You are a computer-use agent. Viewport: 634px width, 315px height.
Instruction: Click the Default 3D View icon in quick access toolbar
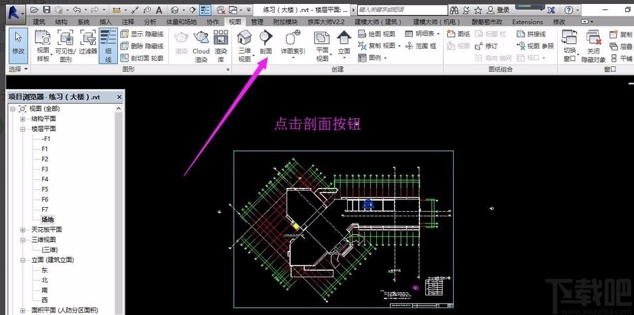pos(175,10)
